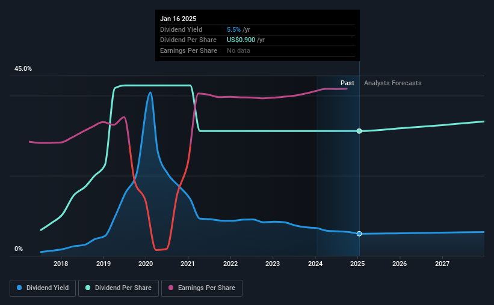Image resolution: width=494 pixels, height=305 pixels.
Task: Select the Dividend Yield marker at 2025
Action: [x=359, y=234]
